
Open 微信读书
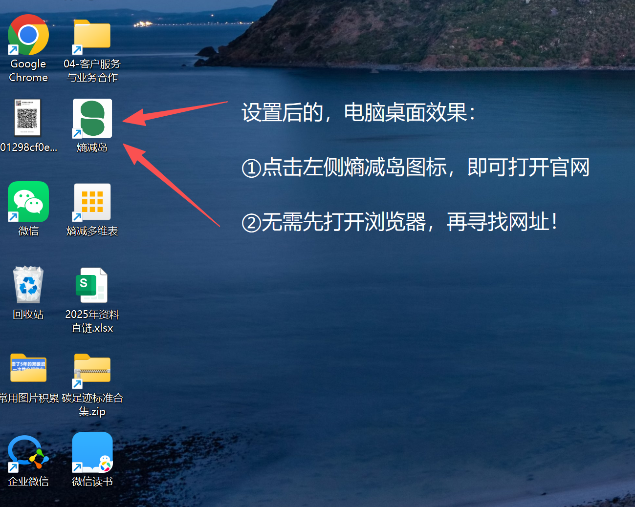pyautogui.click(x=92, y=452)
